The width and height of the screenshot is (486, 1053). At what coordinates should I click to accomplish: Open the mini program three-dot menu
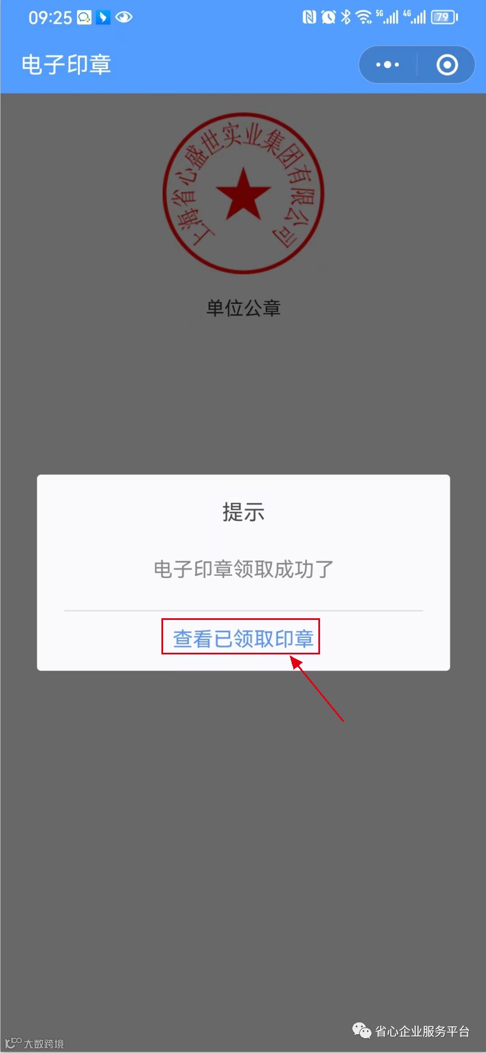click(387, 65)
